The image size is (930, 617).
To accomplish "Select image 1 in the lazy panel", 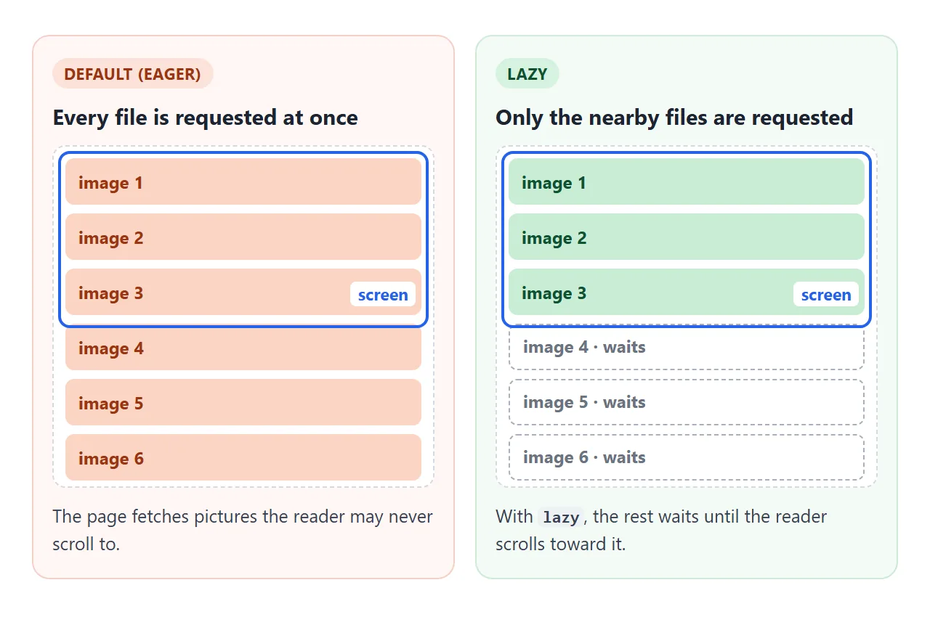I will 687,181.
